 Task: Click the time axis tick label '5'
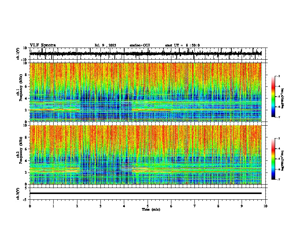(x=148, y=206)
